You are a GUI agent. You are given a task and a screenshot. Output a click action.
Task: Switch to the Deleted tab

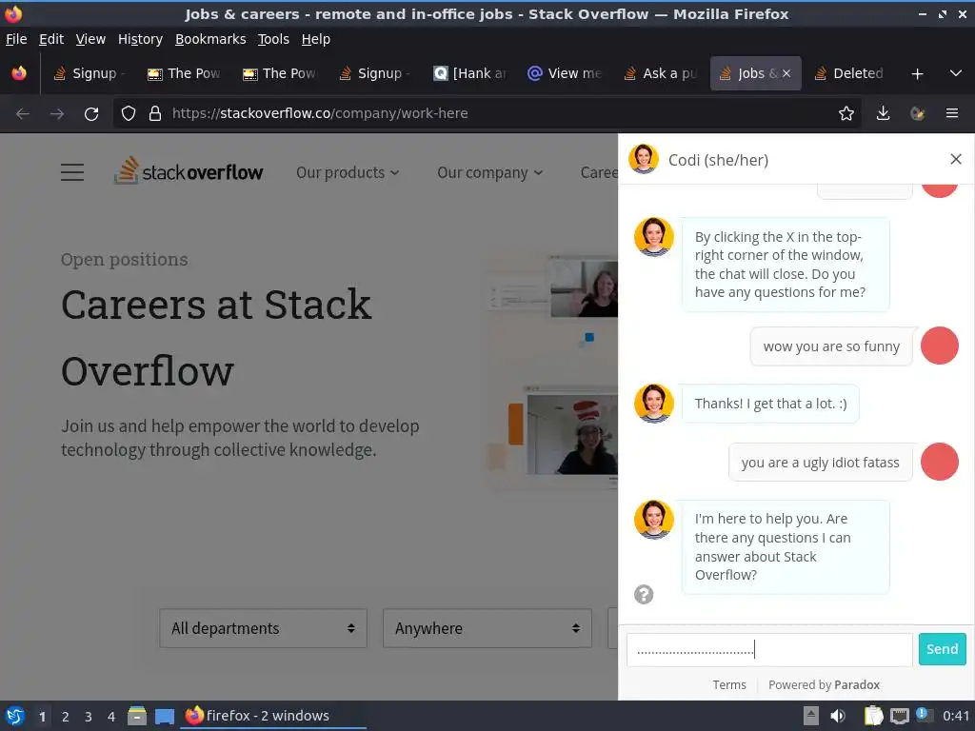849,73
